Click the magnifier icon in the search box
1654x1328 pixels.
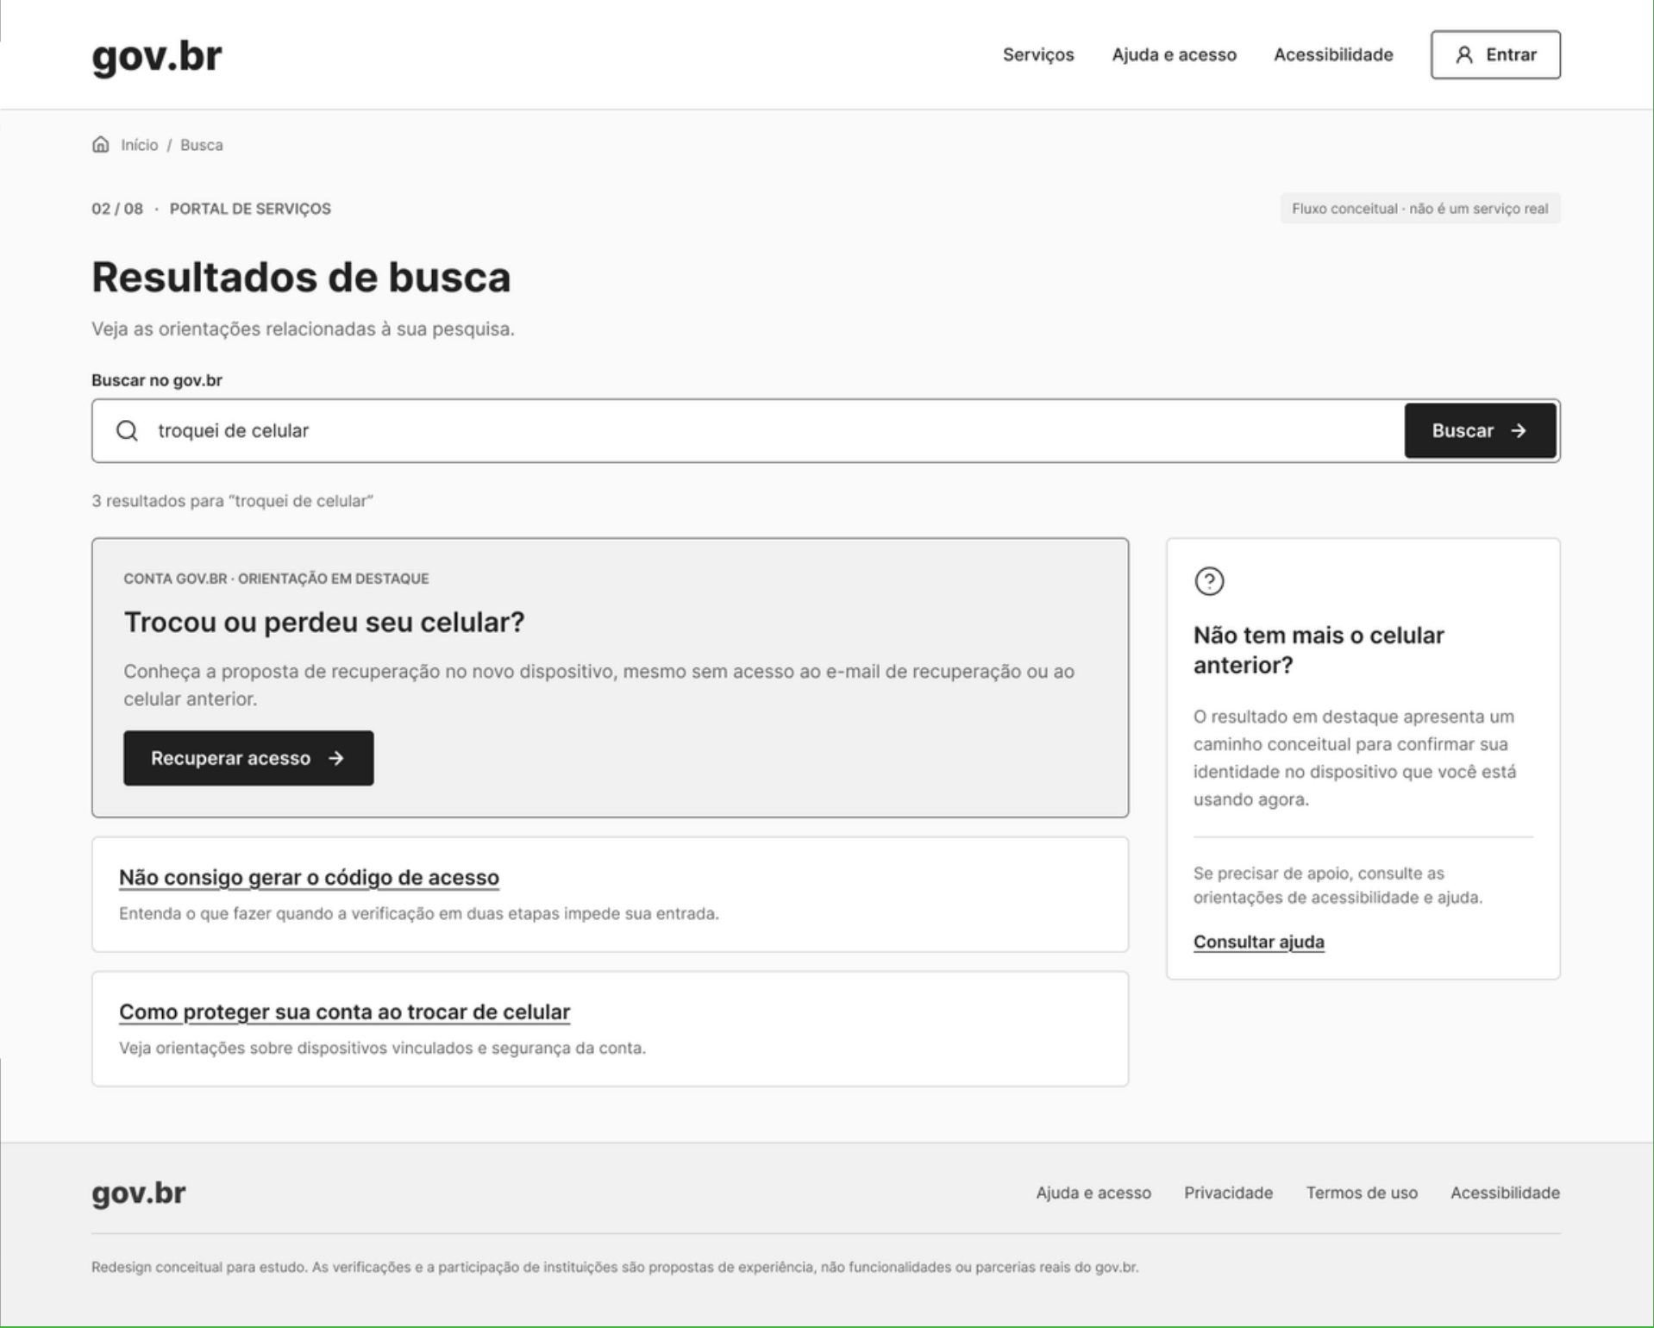[127, 430]
